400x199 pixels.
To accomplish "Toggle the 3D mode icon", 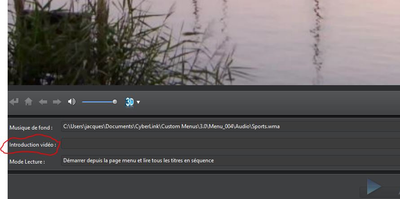I will 130,102.
